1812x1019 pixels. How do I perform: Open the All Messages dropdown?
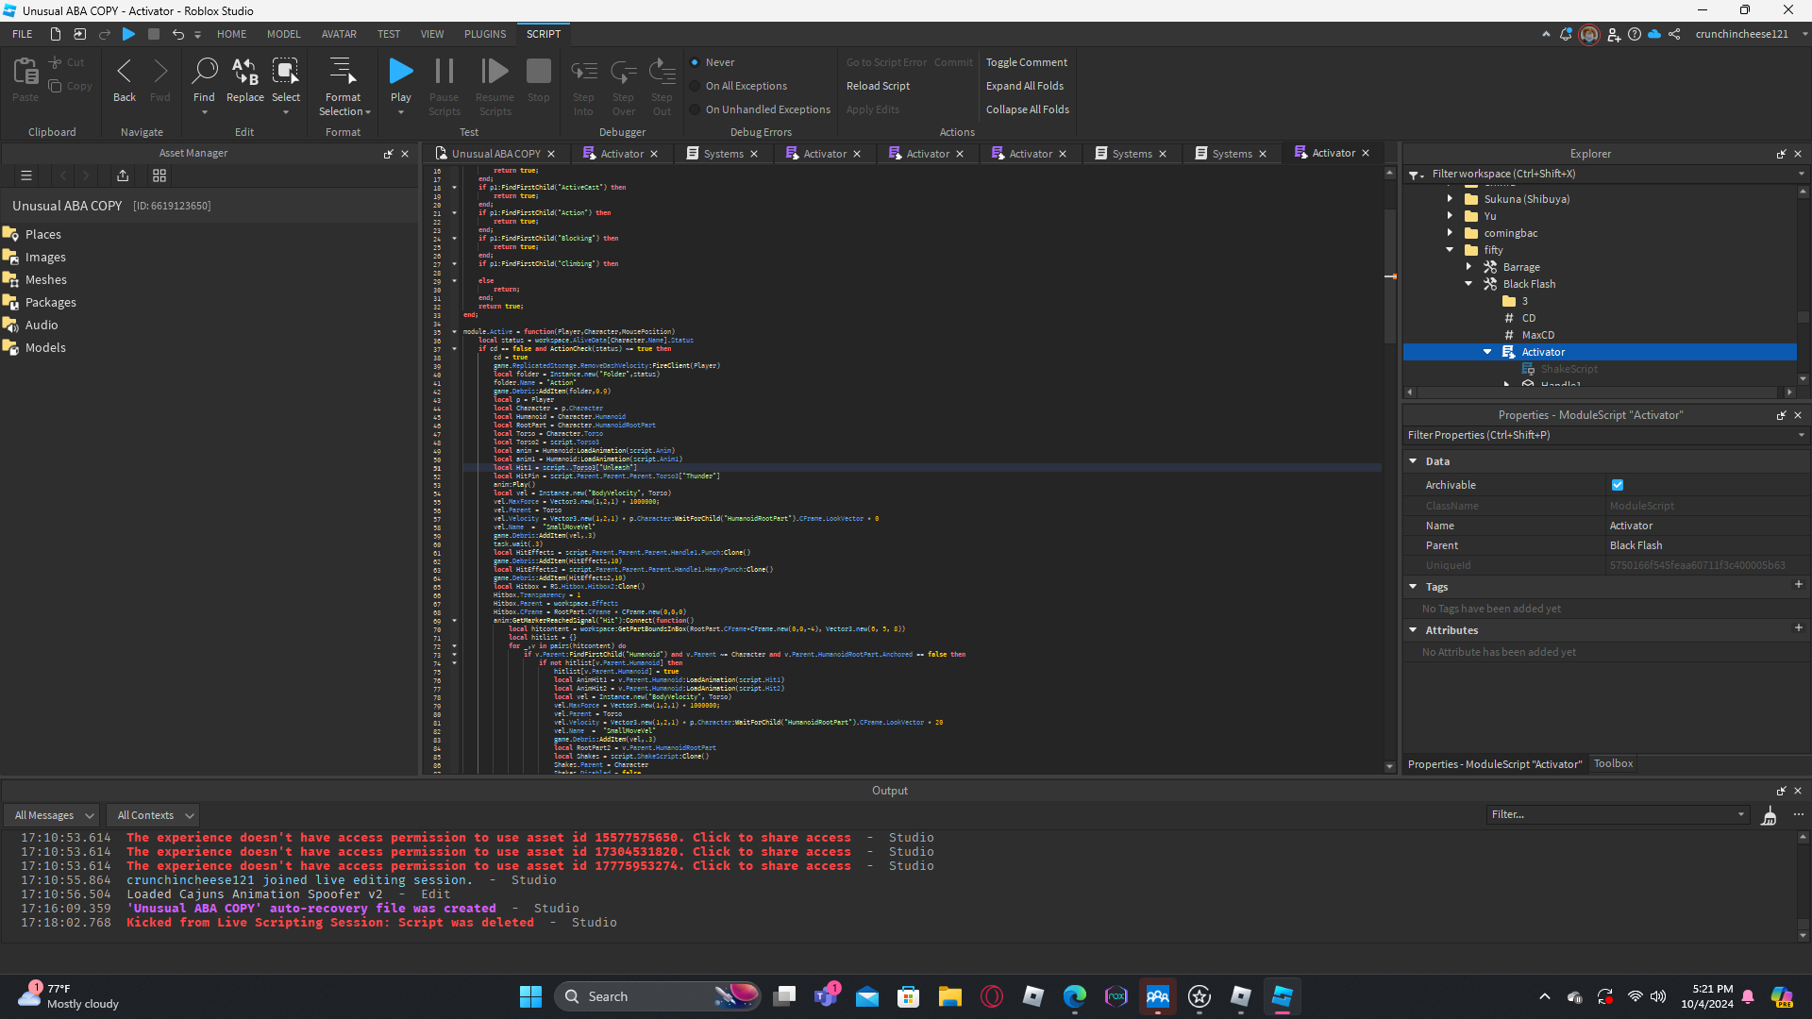pyautogui.click(x=53, y=815)
